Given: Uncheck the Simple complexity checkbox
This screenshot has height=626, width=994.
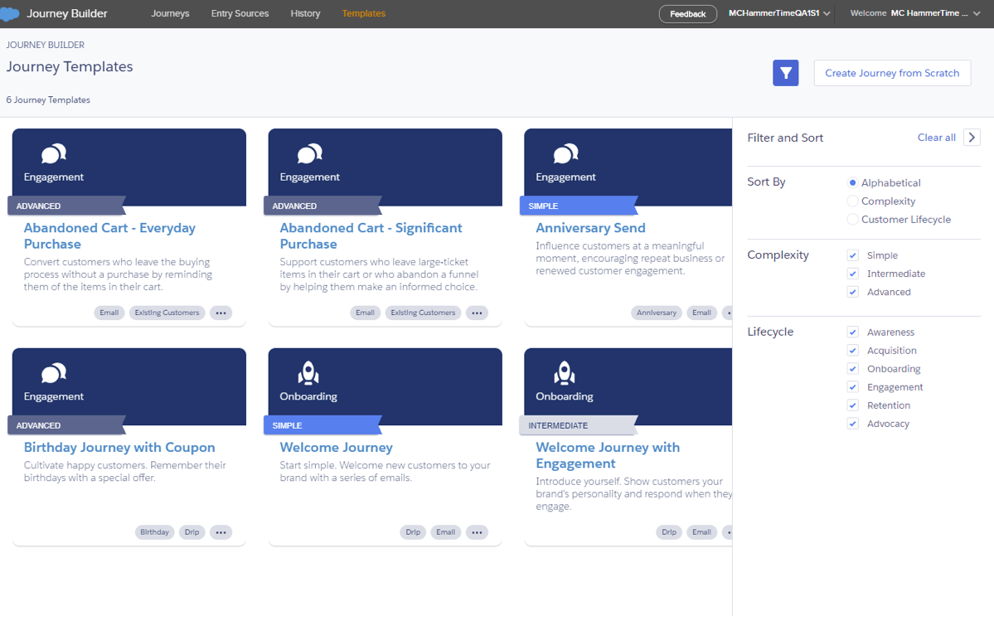Looking at the screenshot, I should [852, 255].
